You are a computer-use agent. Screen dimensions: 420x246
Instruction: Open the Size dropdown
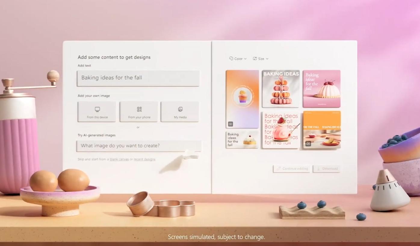[x=267, y=58]
